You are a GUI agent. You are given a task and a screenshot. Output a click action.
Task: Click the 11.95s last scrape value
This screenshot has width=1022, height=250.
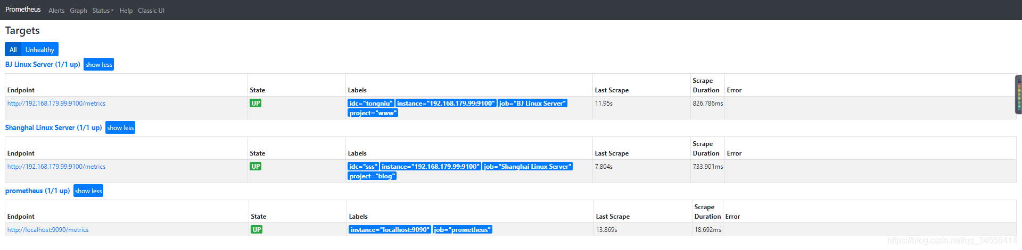(x=604, y=104)
